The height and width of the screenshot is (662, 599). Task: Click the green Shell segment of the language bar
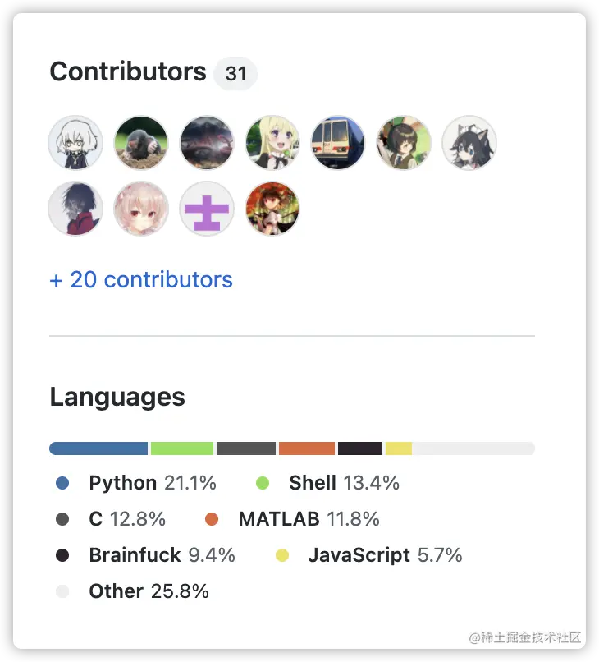point(182,448)
